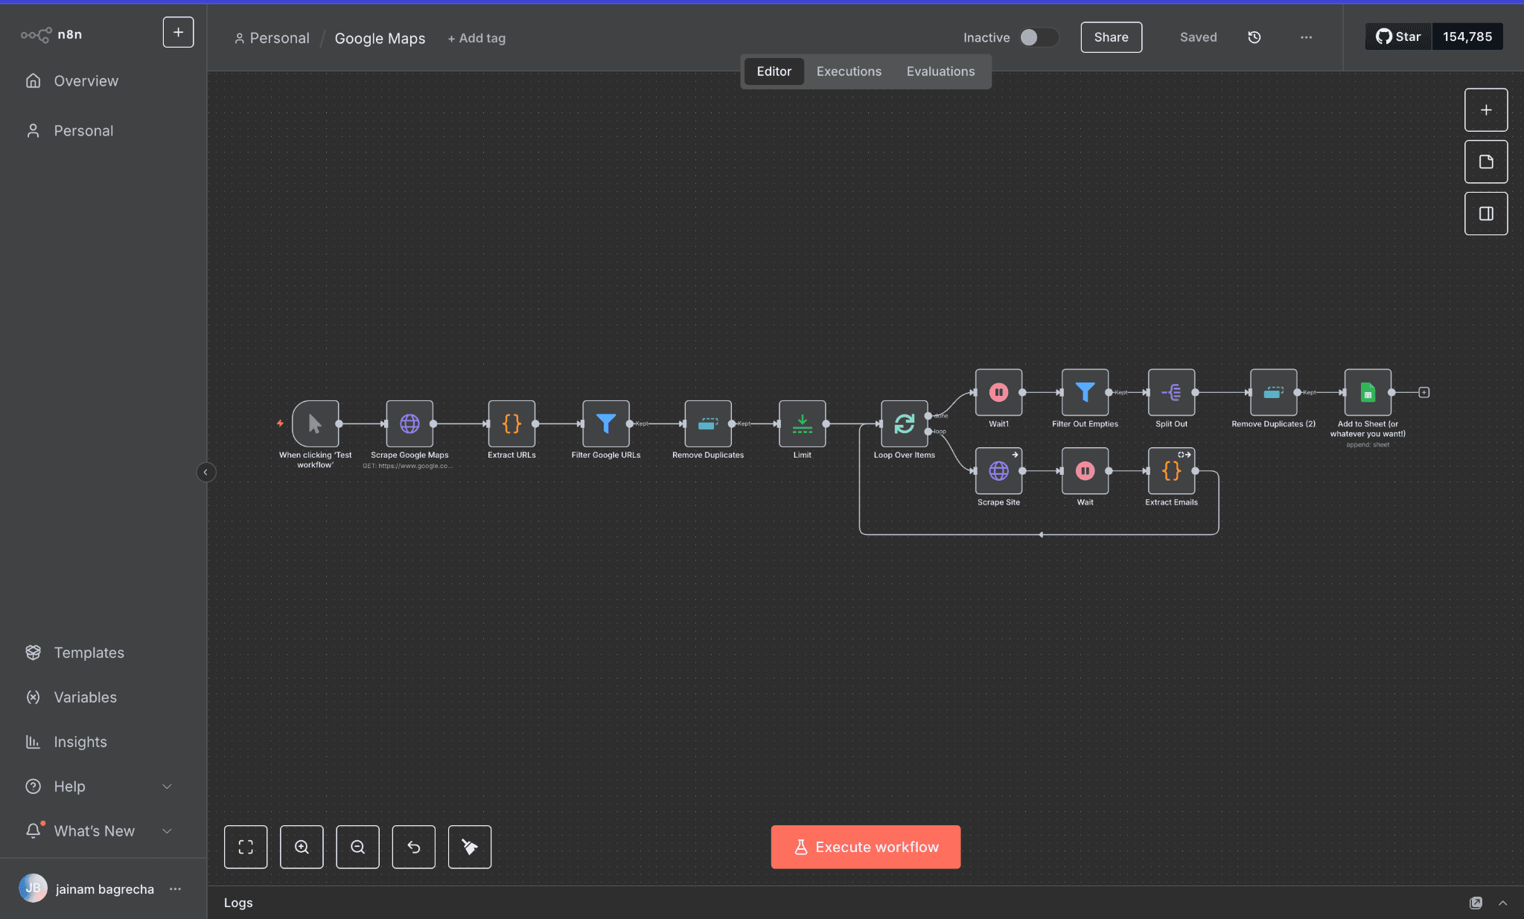This screenshot has height=919, width=1524.
Task: Click the tidy up workflow broom icon
Action: coord(469,847)
